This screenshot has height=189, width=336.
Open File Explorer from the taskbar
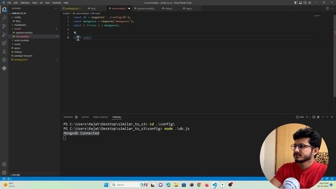[176, 185]
